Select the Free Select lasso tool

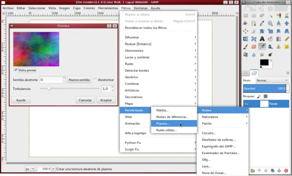262,16
